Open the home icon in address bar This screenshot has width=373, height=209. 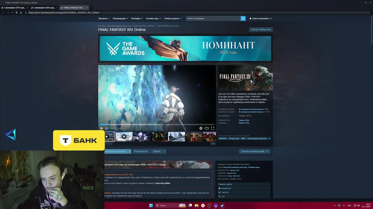(21, 12)
